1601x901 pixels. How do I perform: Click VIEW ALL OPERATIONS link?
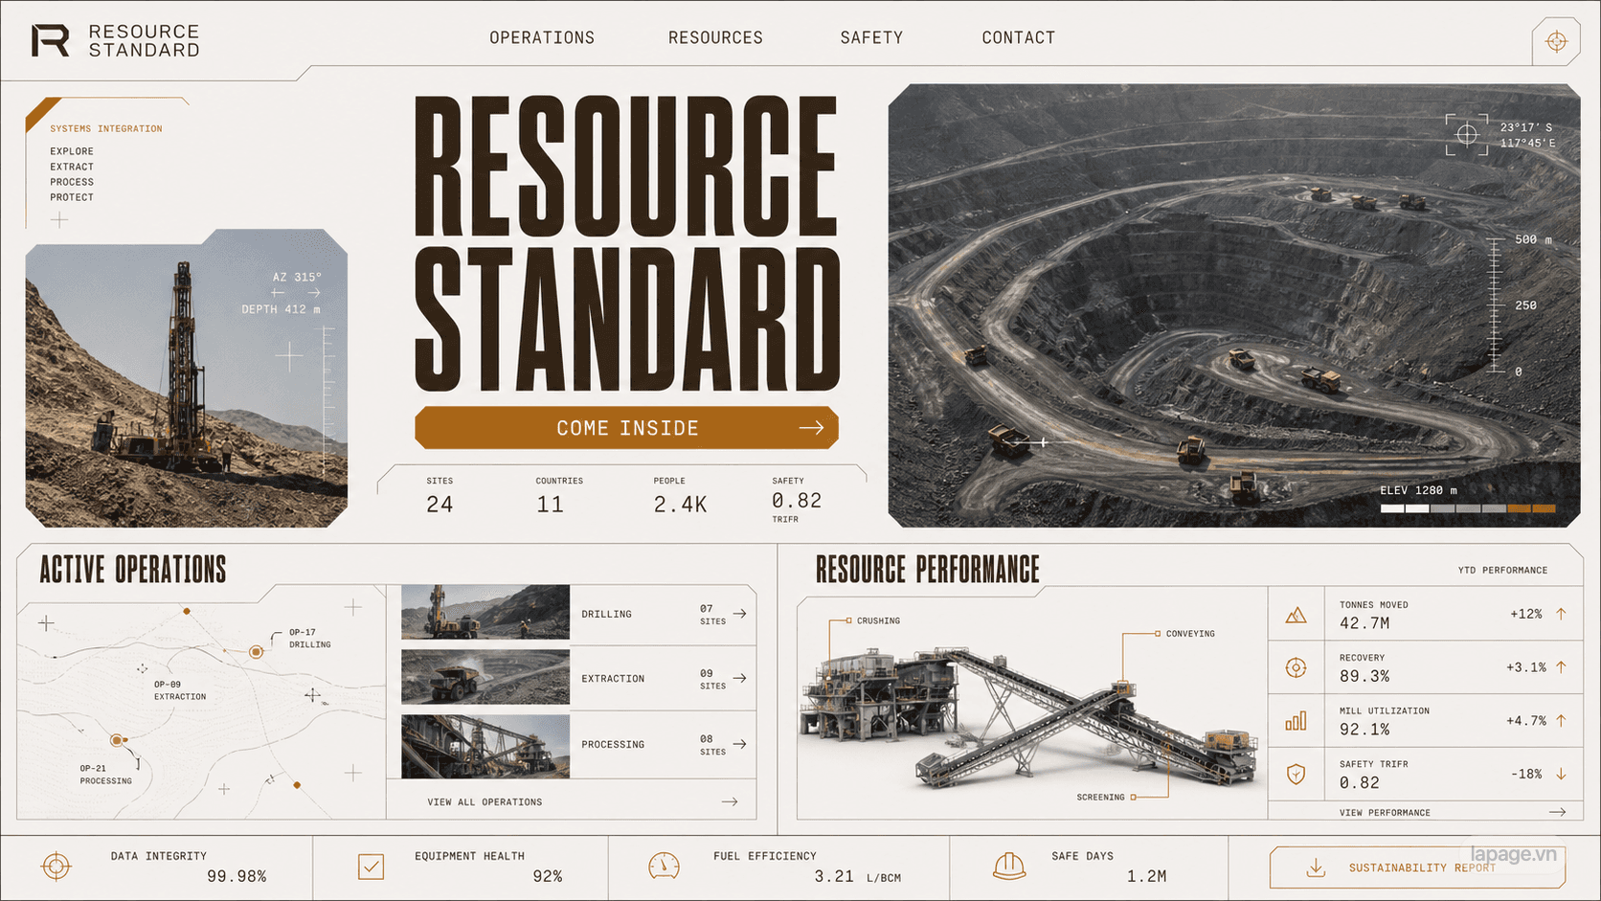pos(485,802)
